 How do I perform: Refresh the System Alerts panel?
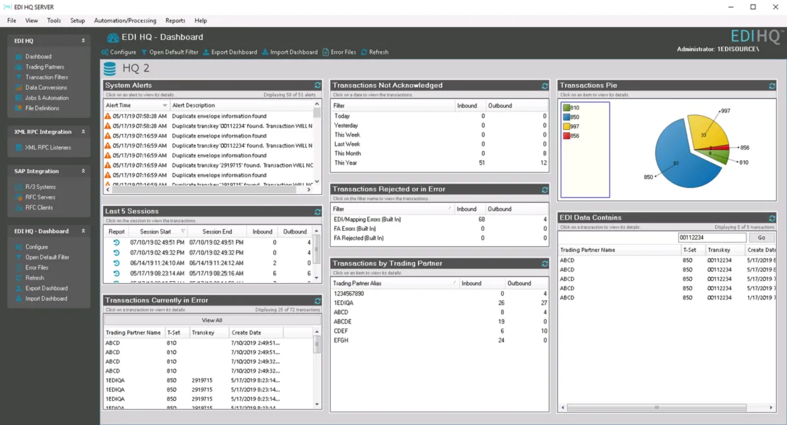(x=318, y=85)
